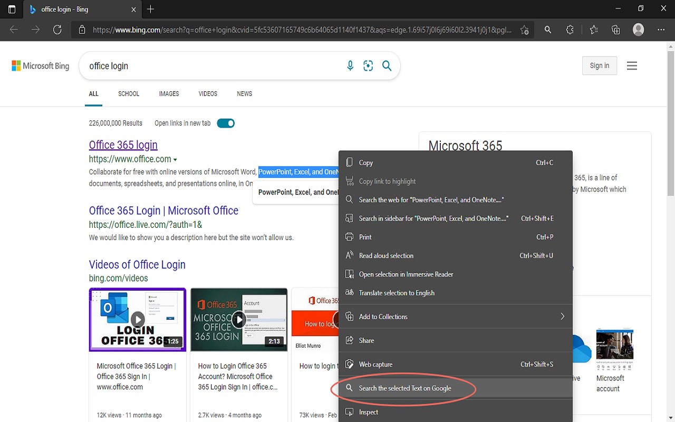Expand the 'Add to Collections' submenu
675x422 pixels.
[456, 316]
